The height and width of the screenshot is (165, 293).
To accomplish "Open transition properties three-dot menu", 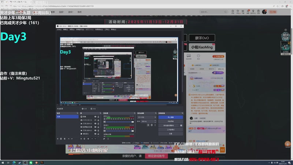I will pyautogui.click(x=155, y=125).
